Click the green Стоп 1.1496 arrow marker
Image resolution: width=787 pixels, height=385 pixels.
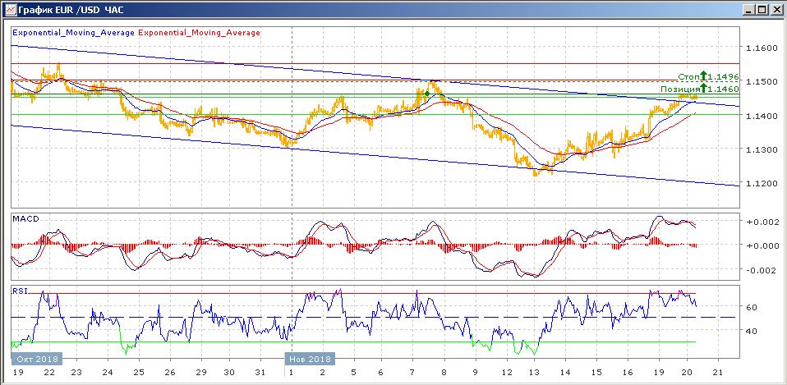[x=705, y=76]
